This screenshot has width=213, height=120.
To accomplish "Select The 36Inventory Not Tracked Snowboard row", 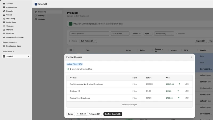I will click(129, 84).
